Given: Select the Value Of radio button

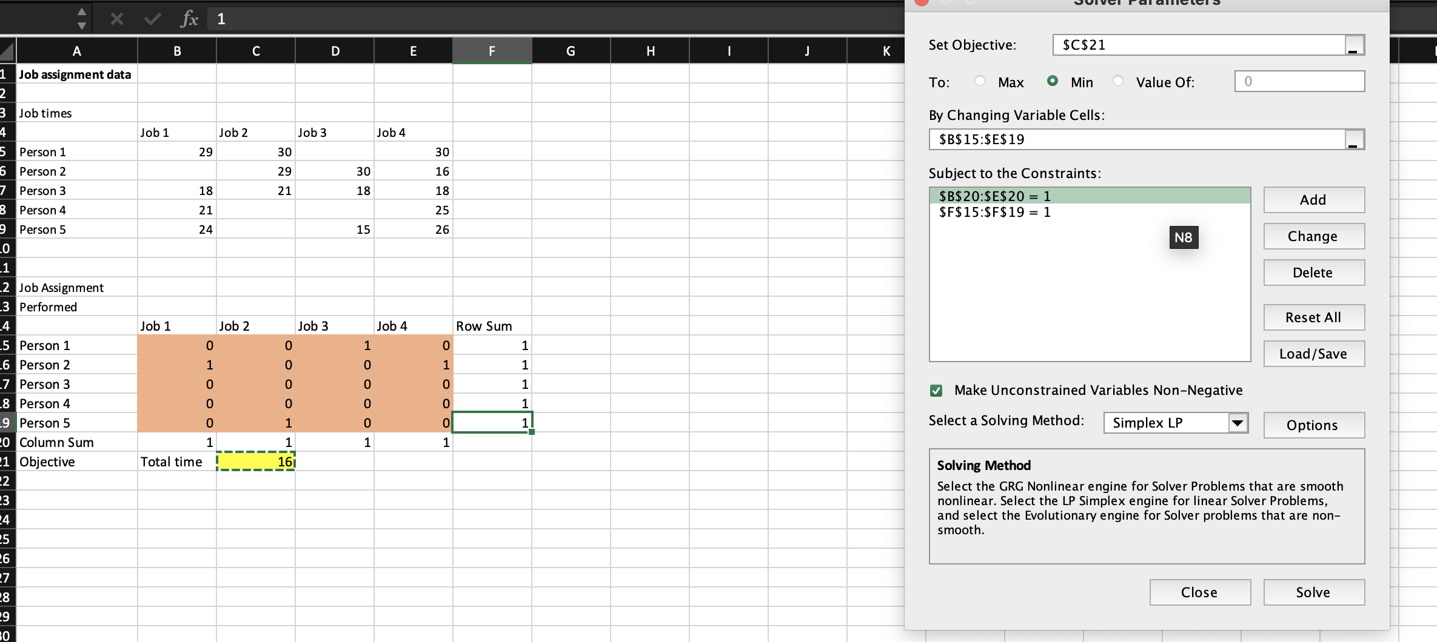Looking at the screenshot, I should coord(1119,81).
